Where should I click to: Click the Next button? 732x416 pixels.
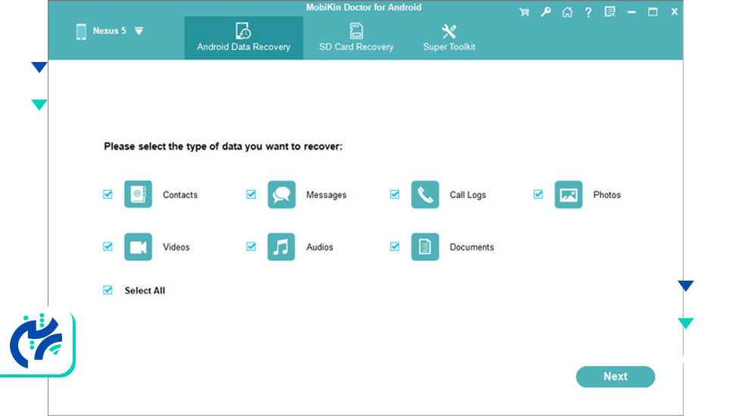point(615,377)
